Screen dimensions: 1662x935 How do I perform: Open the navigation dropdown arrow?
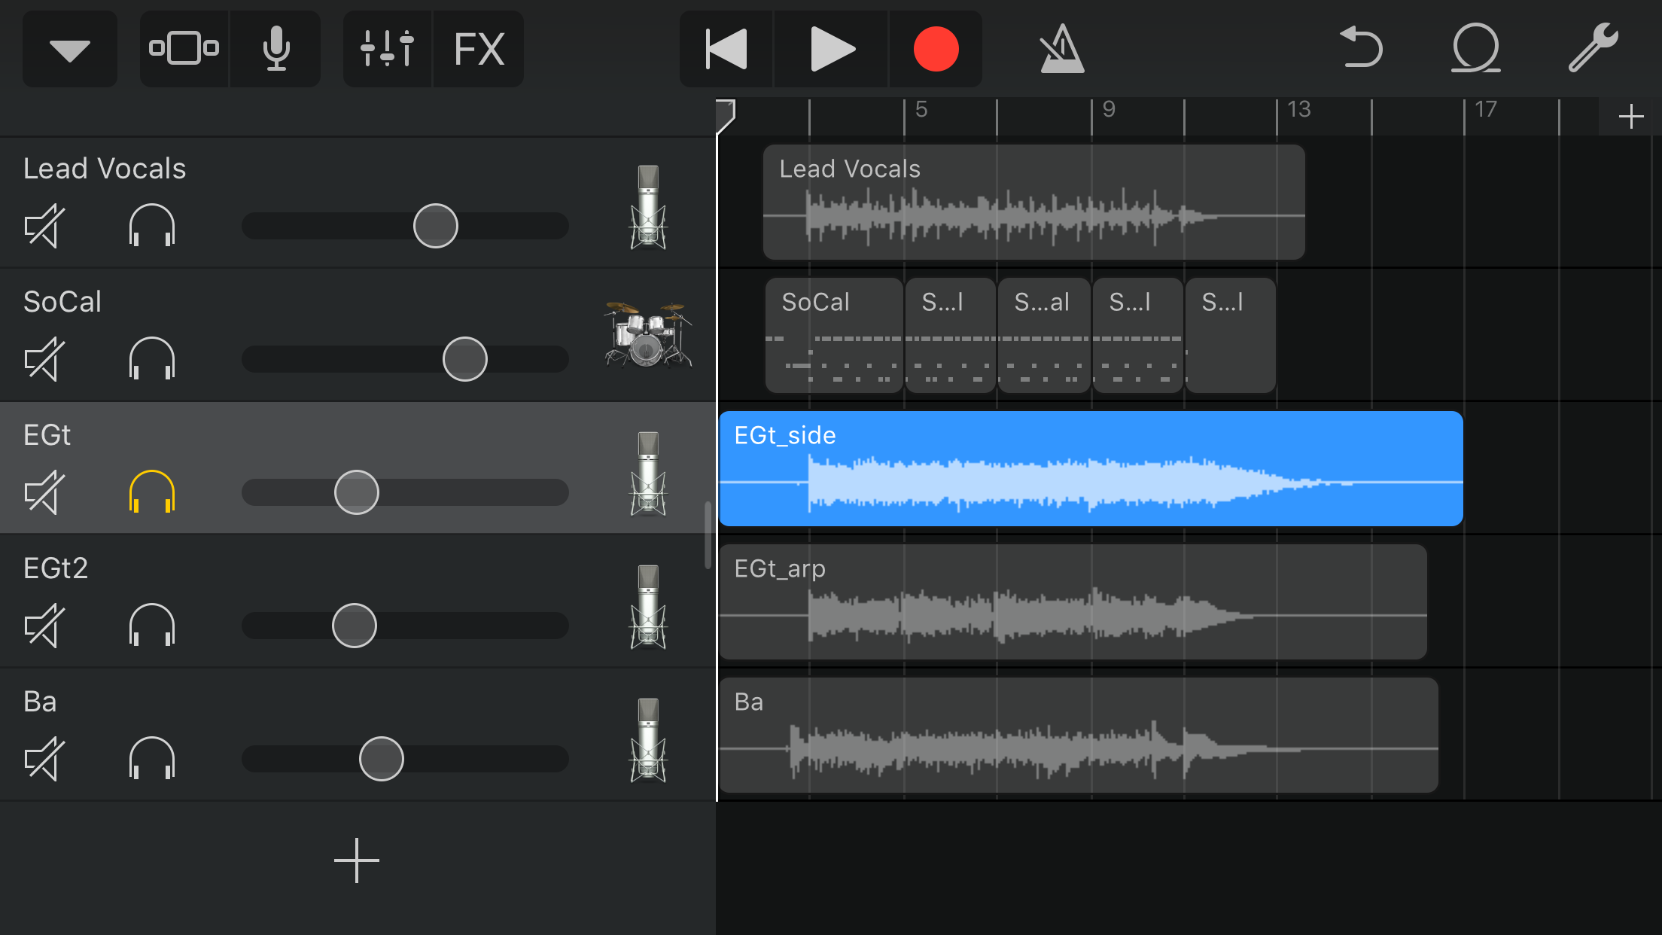(69, 49)
